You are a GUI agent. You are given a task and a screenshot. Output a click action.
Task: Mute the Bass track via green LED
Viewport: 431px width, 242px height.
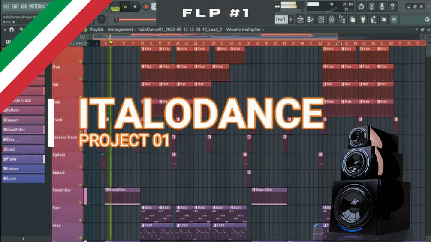80,220
